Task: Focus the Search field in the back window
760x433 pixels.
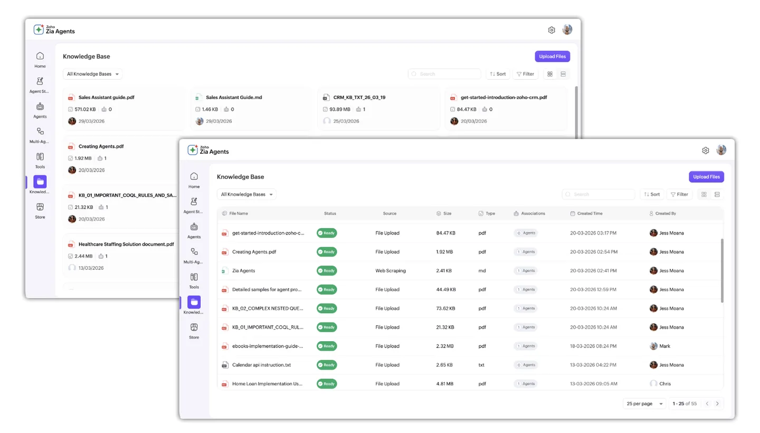Action: pos(444,74)
